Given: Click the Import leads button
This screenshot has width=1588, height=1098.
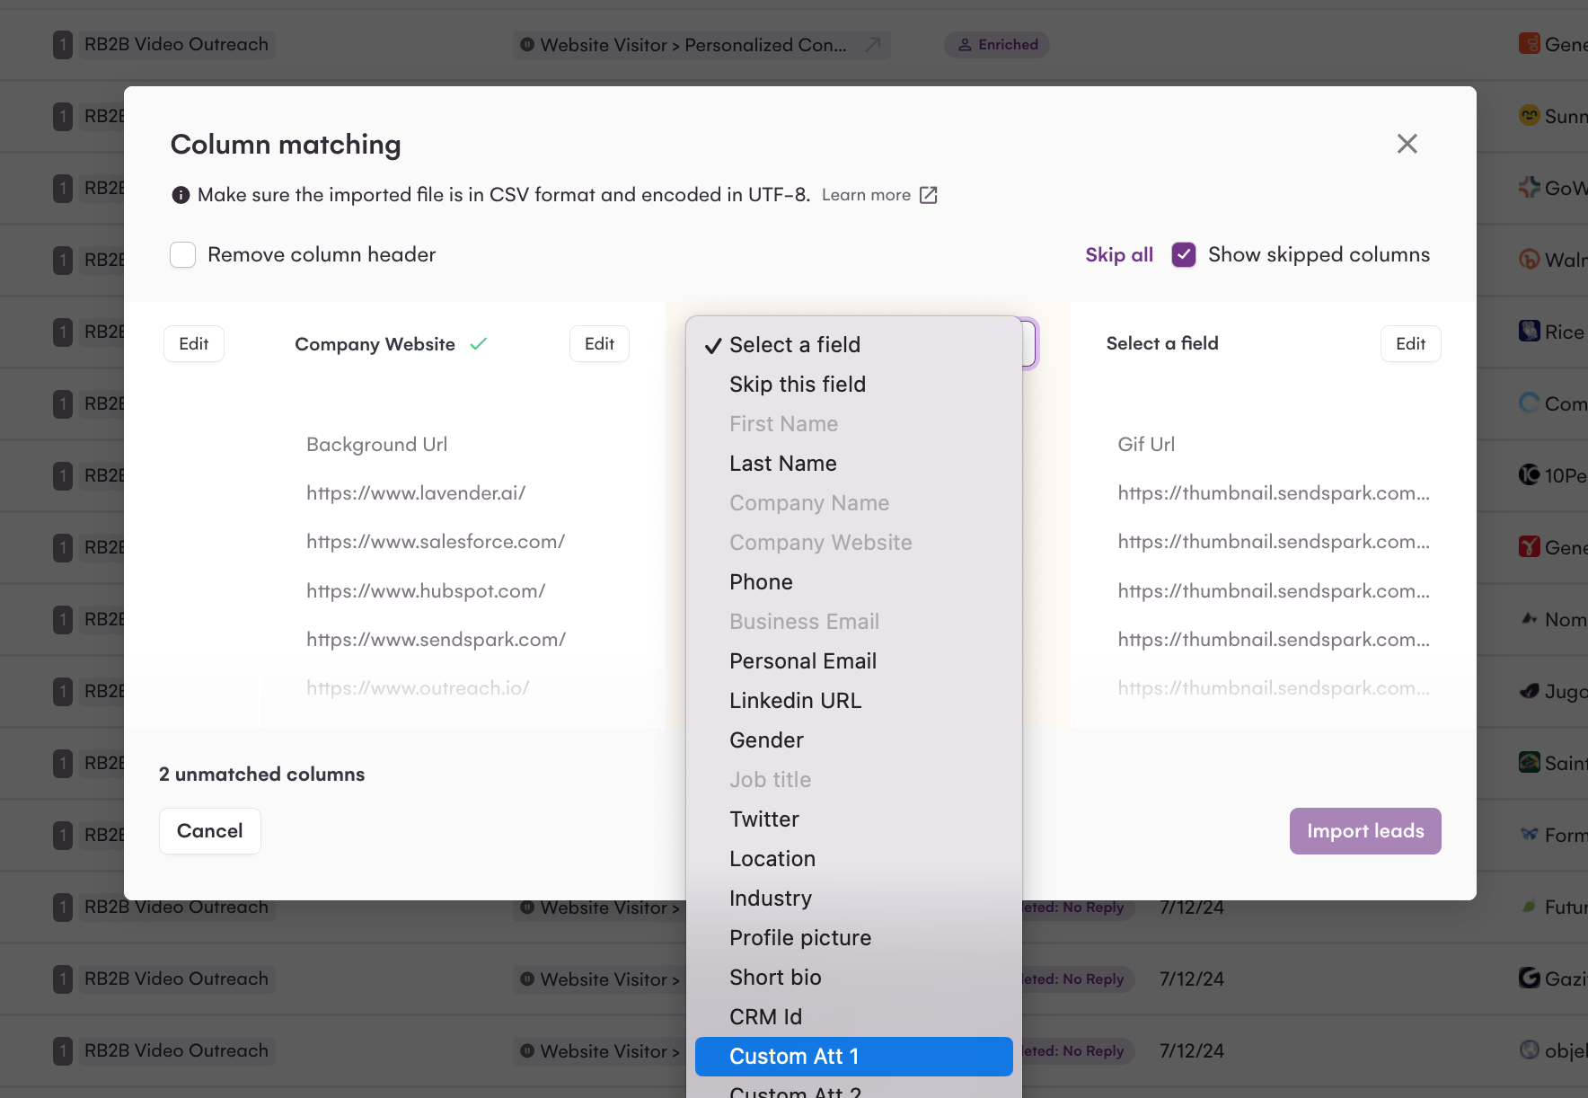Looking at the screenshot, I should [1365, 831].
